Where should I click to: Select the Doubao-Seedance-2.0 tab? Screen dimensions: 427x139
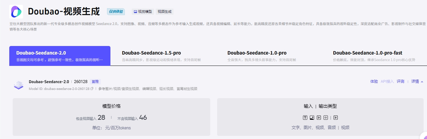[60, 56]
